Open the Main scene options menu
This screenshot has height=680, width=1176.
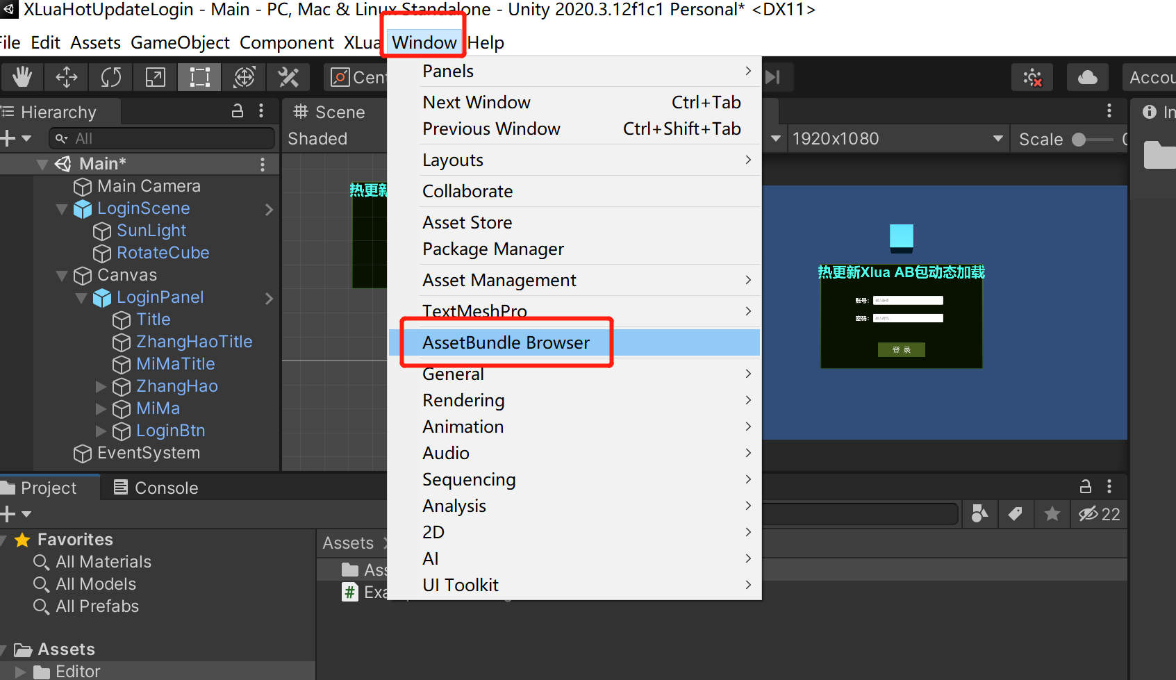point(263,164)
